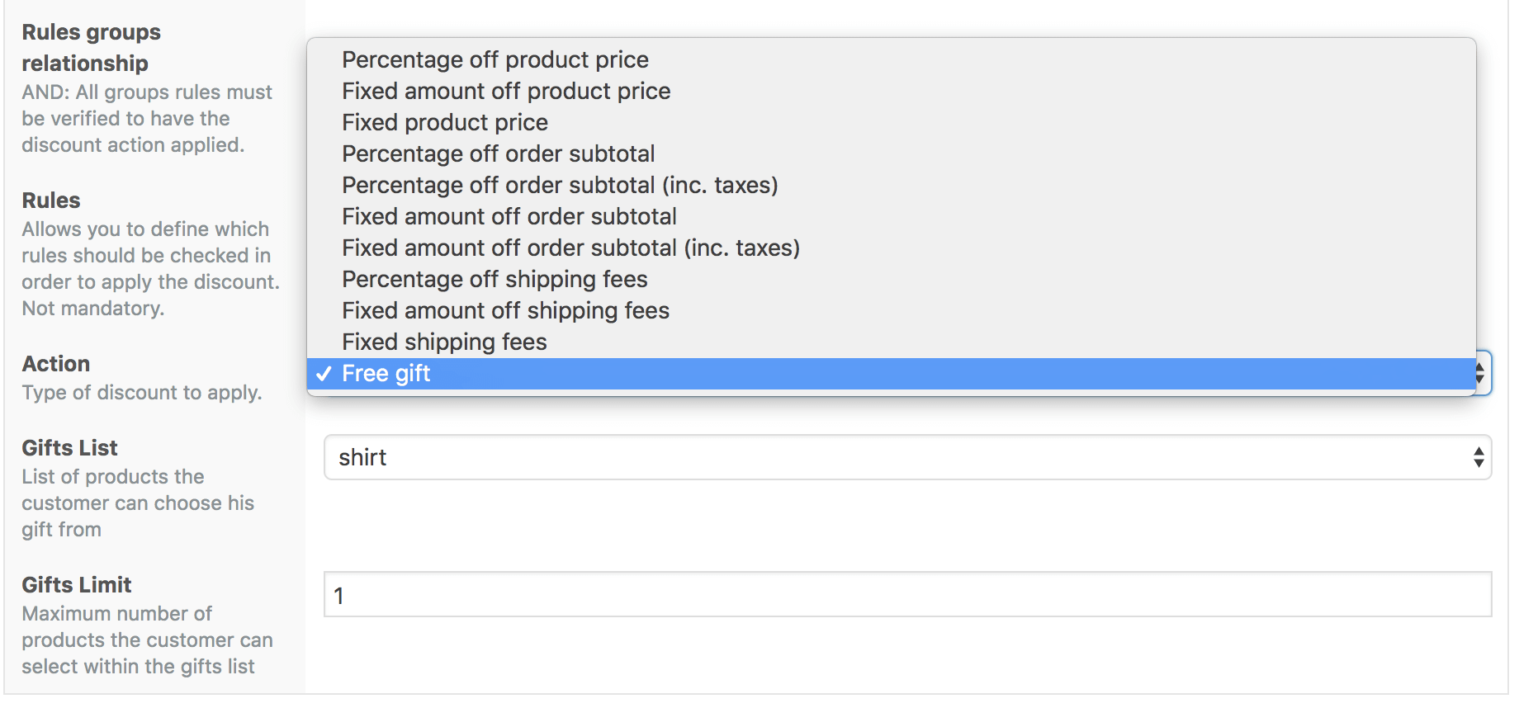Pick the Fixed product price option
Screen dimensions: 1519x708
point(891,122)
